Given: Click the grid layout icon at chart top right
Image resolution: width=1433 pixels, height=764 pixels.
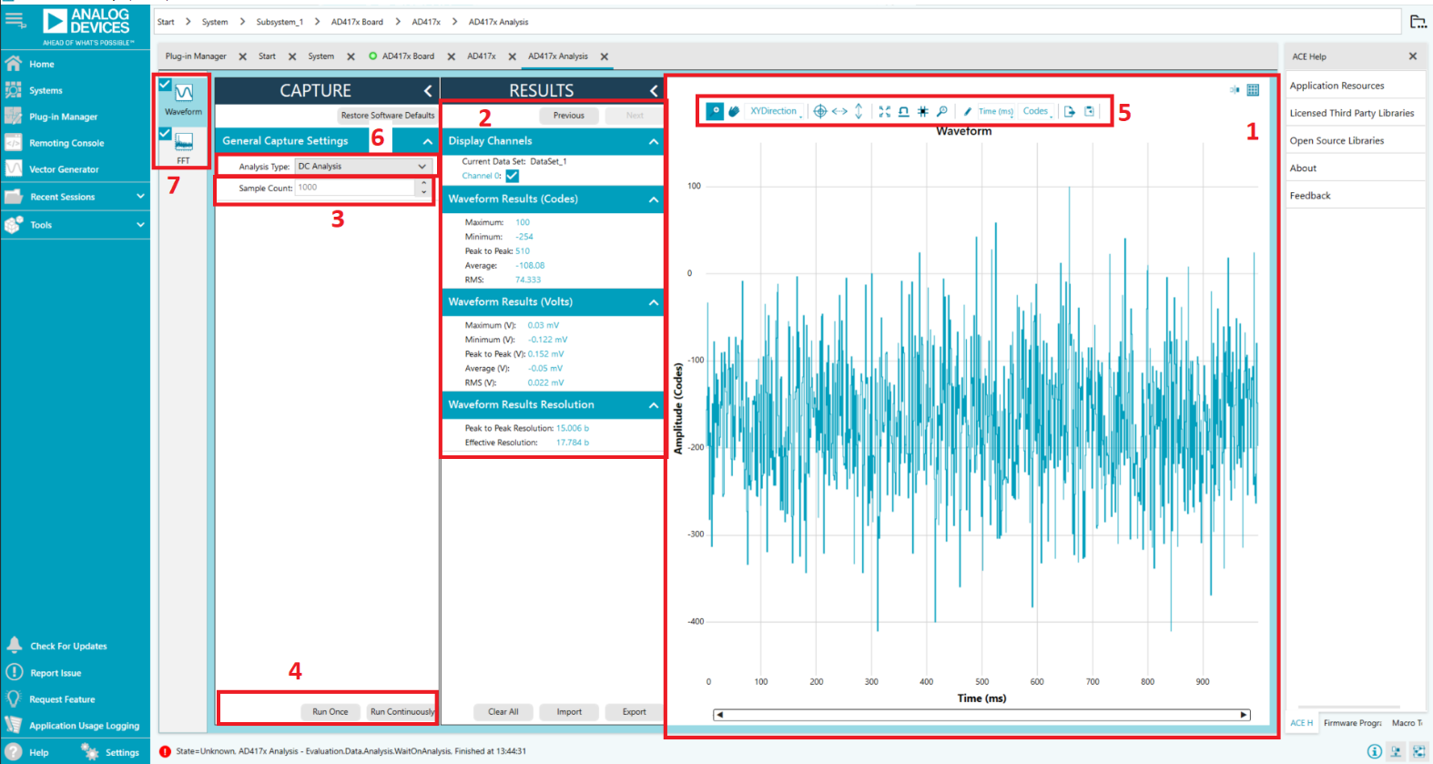Looking at the screenshot, I should point(1253,89).
